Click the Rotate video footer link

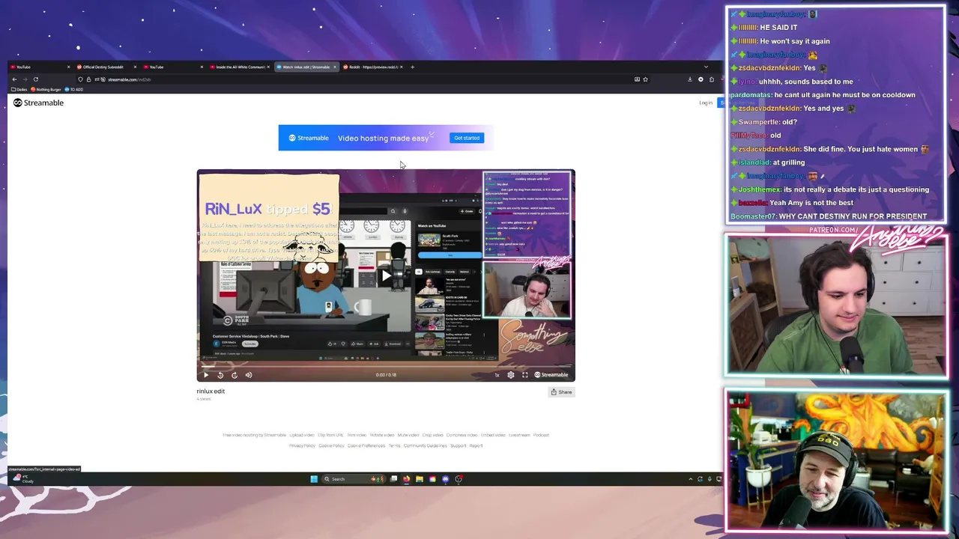pos(382,435)
